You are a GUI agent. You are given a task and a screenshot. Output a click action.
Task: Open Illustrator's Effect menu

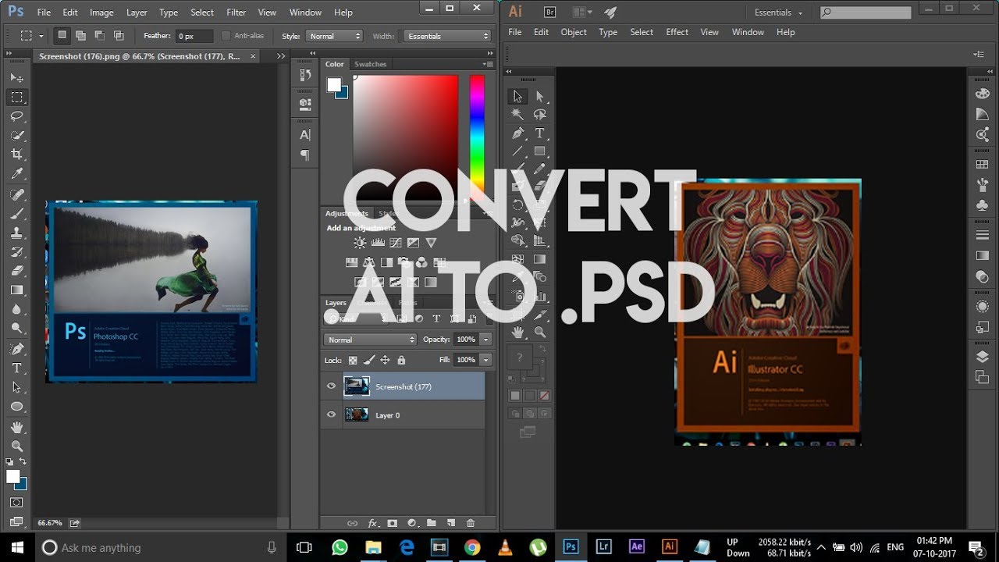point(677,32)
